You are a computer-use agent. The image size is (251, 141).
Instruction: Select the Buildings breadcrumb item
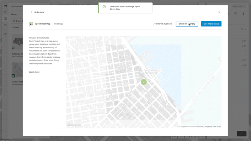[x=59, y=24]
